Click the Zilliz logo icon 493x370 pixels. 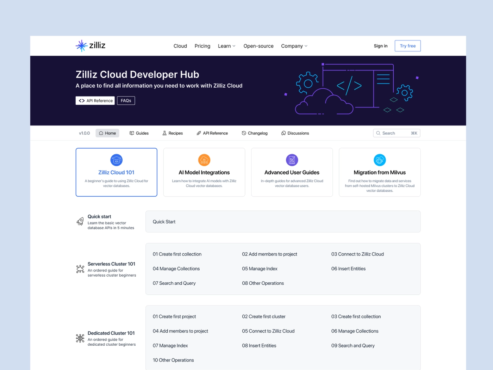(81, 45)
